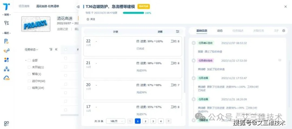Image resolution: width=292 pixels, height=129 pixels.
Task: Check the first task row checkbox
Action: [66, 58]
